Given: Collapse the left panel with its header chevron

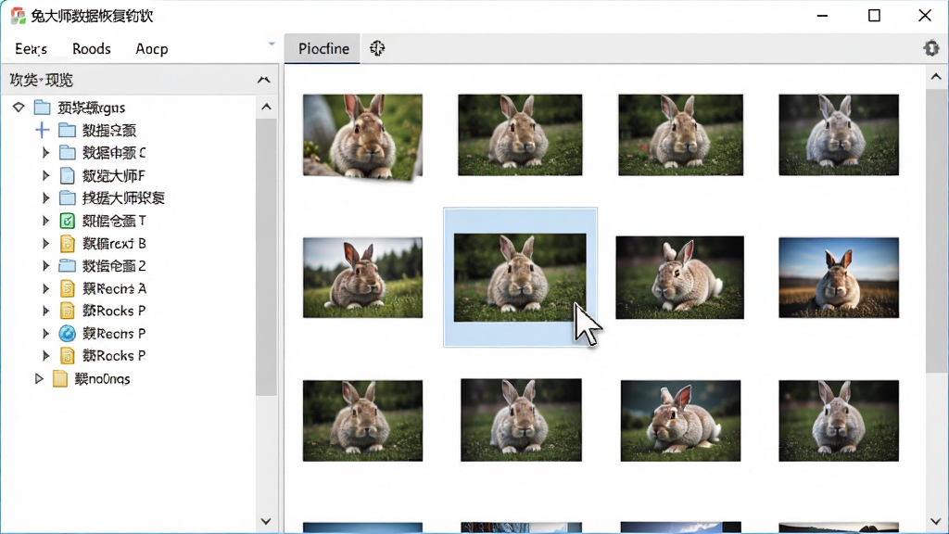Looking at the screenshot, I should [x=264, y=80].
